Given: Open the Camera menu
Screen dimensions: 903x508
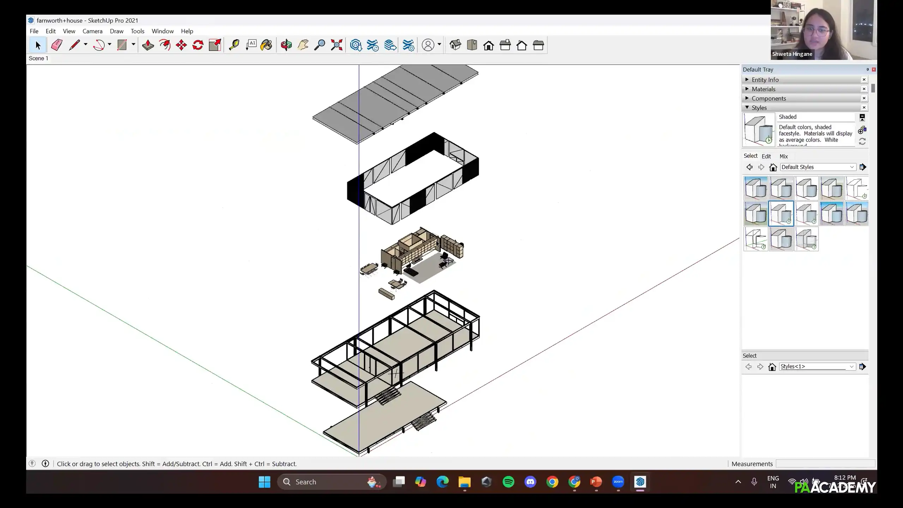Looking at the screenshot, I should 92,31.
